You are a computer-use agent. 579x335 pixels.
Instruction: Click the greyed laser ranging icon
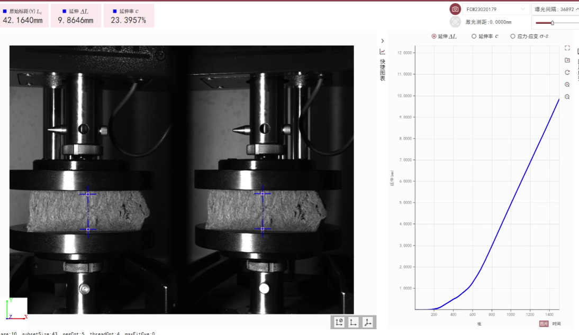pyautogui.click(x=455, y=22)
